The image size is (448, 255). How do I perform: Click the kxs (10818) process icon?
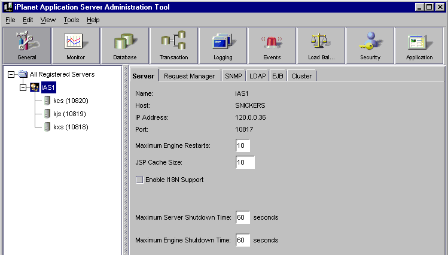(x=47, y=127)
